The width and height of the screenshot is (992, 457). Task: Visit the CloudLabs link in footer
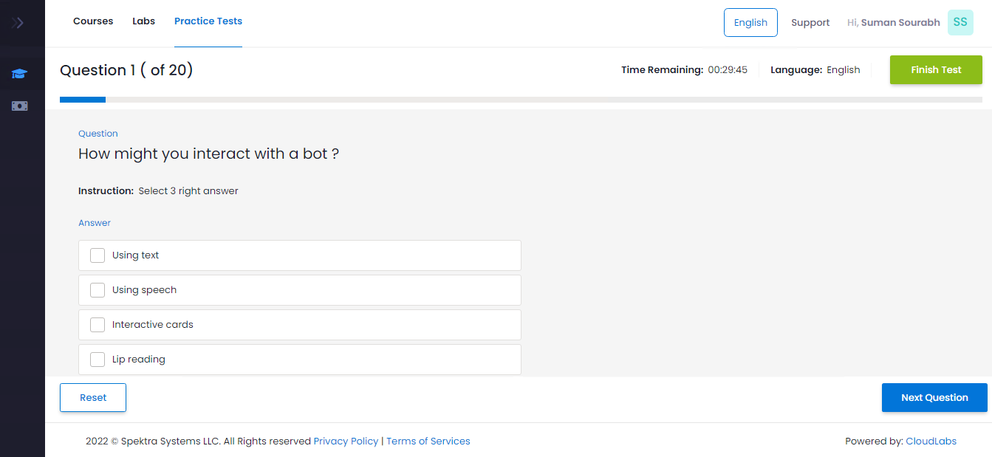pos(931,441)
